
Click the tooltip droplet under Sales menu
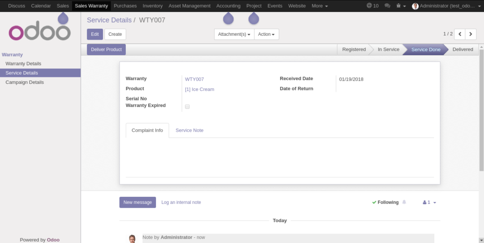(x=63, y=18)
